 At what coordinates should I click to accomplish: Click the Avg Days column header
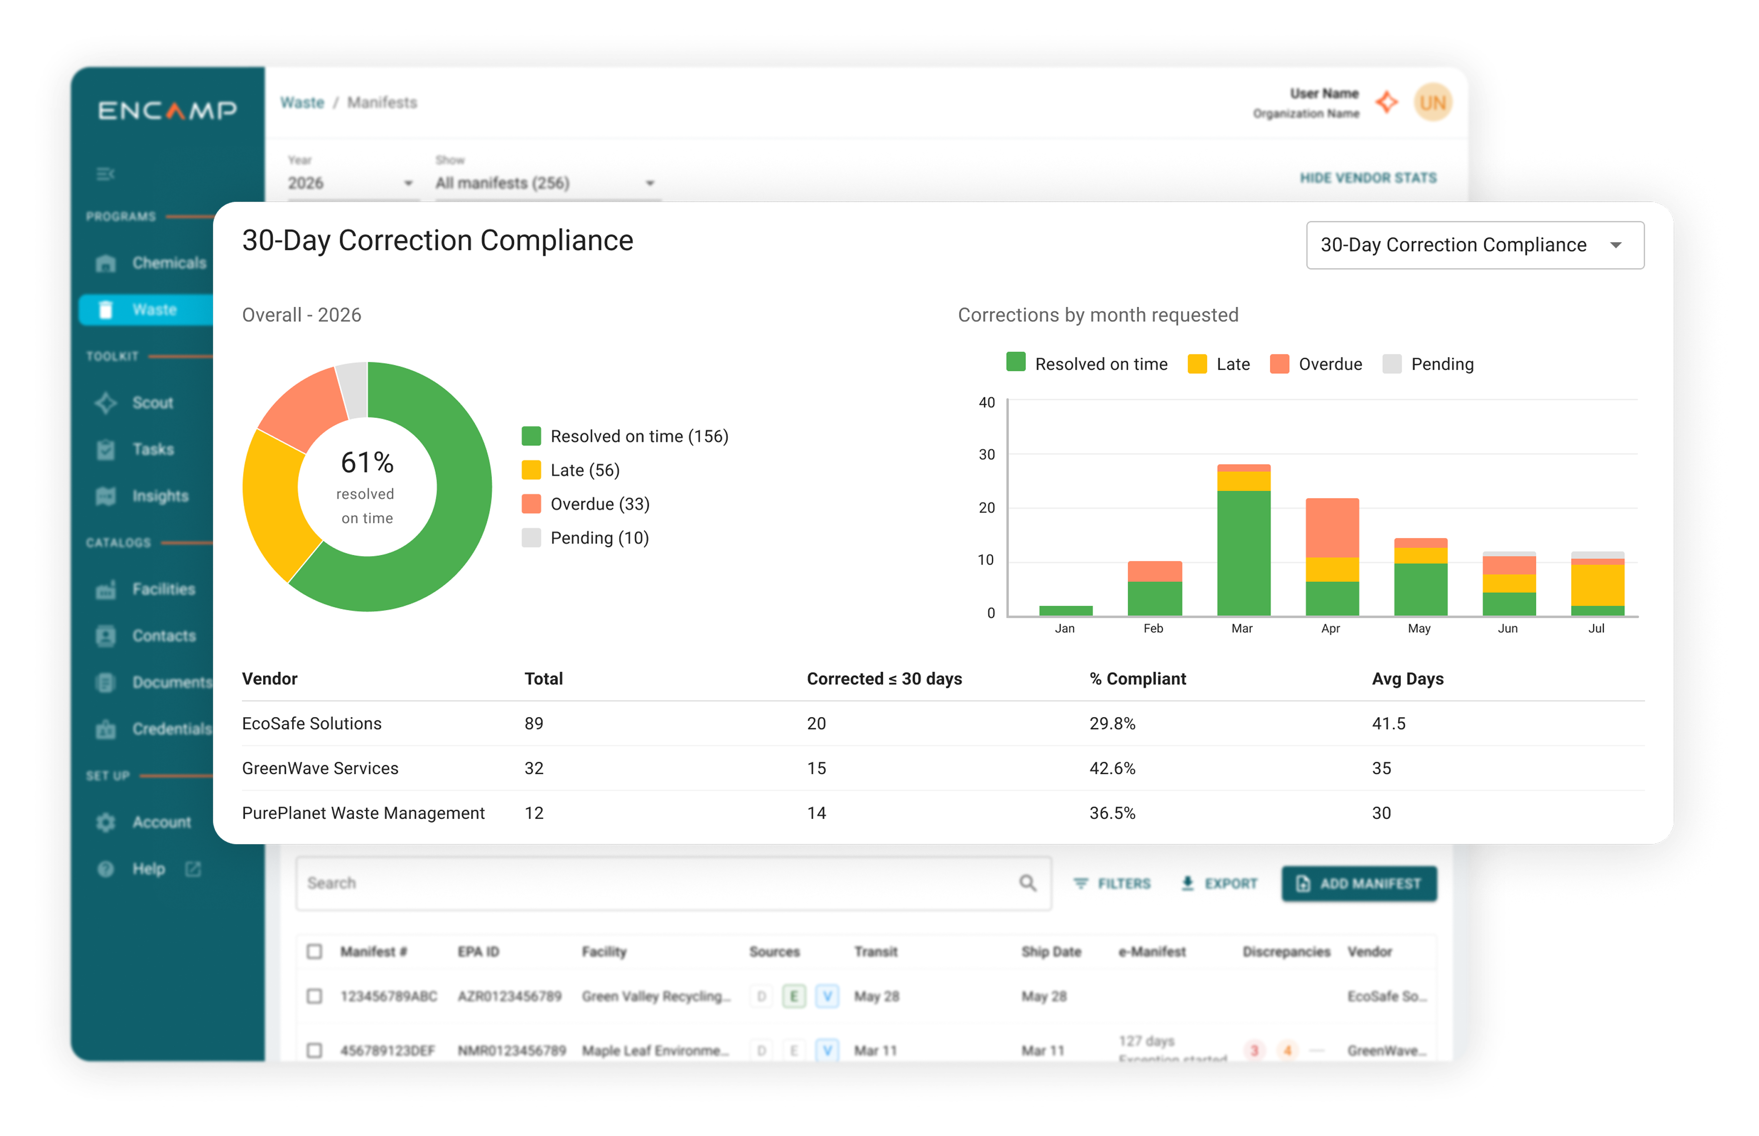pyautogui.click(x=1407, y=679)
